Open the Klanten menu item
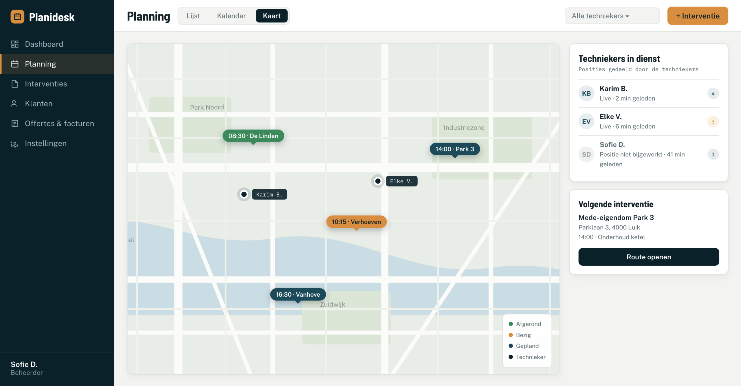The height and width of the screenshot is (386, 741). (57, 104)
